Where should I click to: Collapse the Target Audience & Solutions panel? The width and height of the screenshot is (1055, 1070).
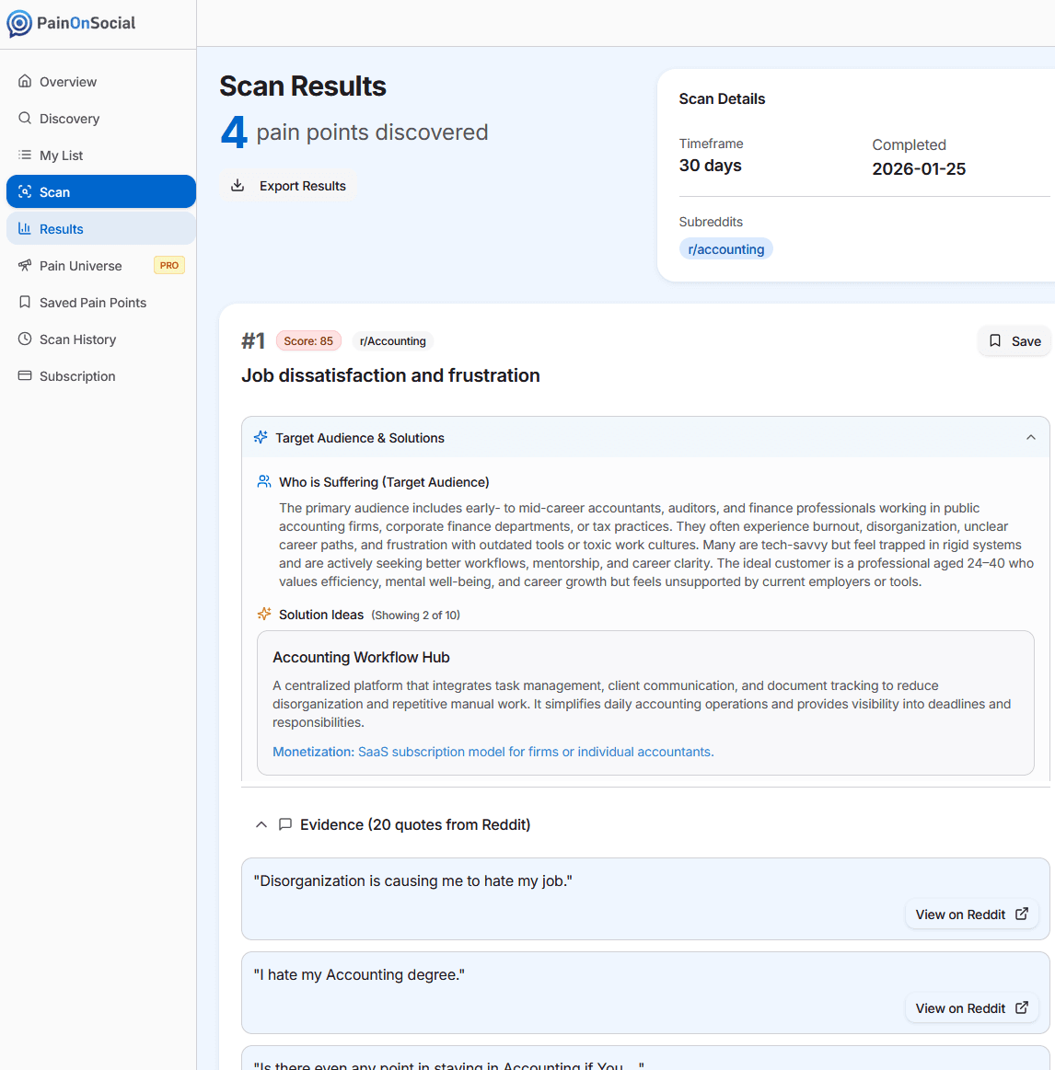pos(1031,437)
